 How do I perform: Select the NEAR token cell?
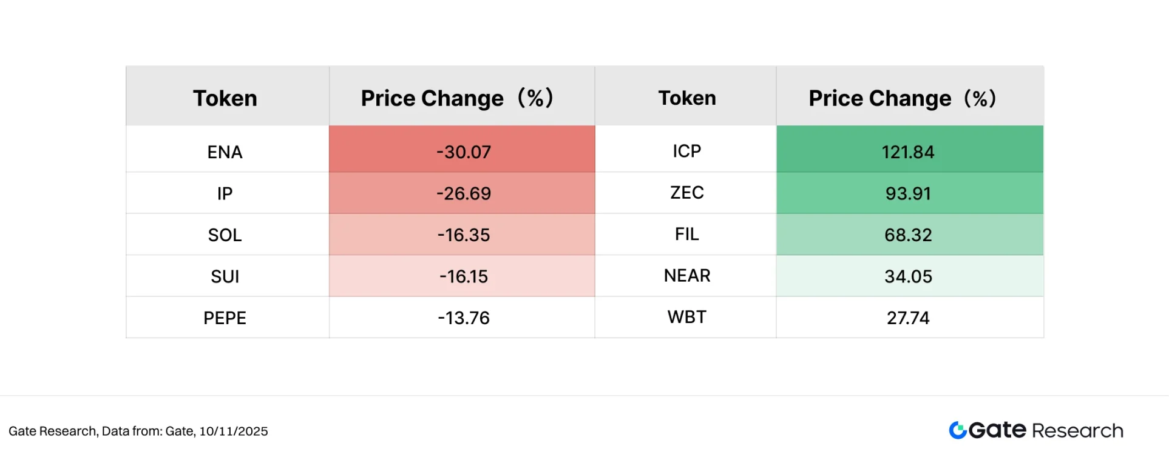(686, 276)
